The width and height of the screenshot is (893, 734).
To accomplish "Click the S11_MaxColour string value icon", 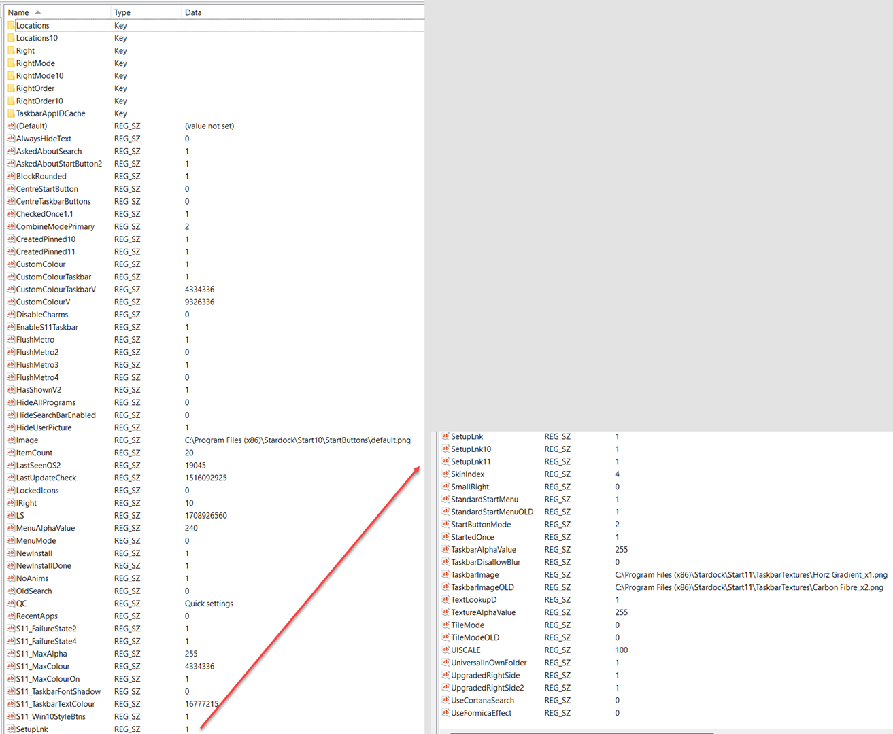I will [x=11, y=667].
